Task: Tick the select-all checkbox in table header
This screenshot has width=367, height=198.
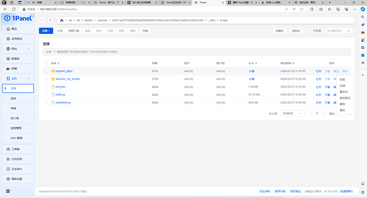Action: click(x=46, y=63)
